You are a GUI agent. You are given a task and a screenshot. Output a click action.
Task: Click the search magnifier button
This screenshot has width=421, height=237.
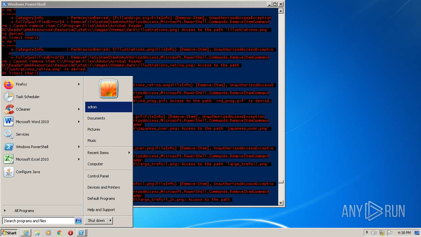click(x=78, y=221)
